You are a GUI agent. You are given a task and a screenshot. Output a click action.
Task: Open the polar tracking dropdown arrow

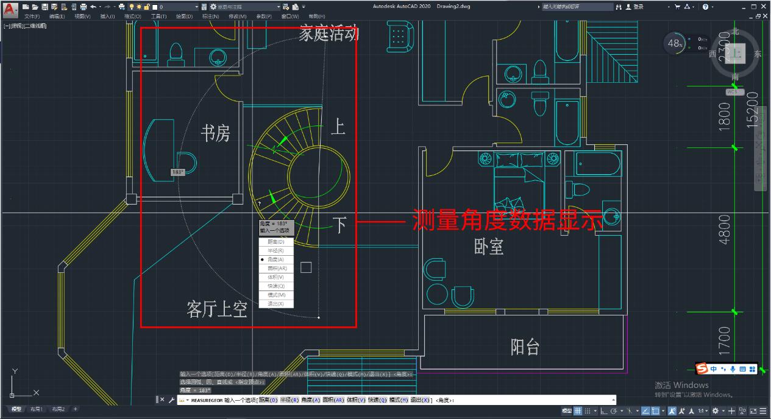coord(622,411)
